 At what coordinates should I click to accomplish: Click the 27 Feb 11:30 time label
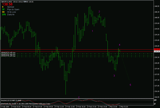pos(59,107)
